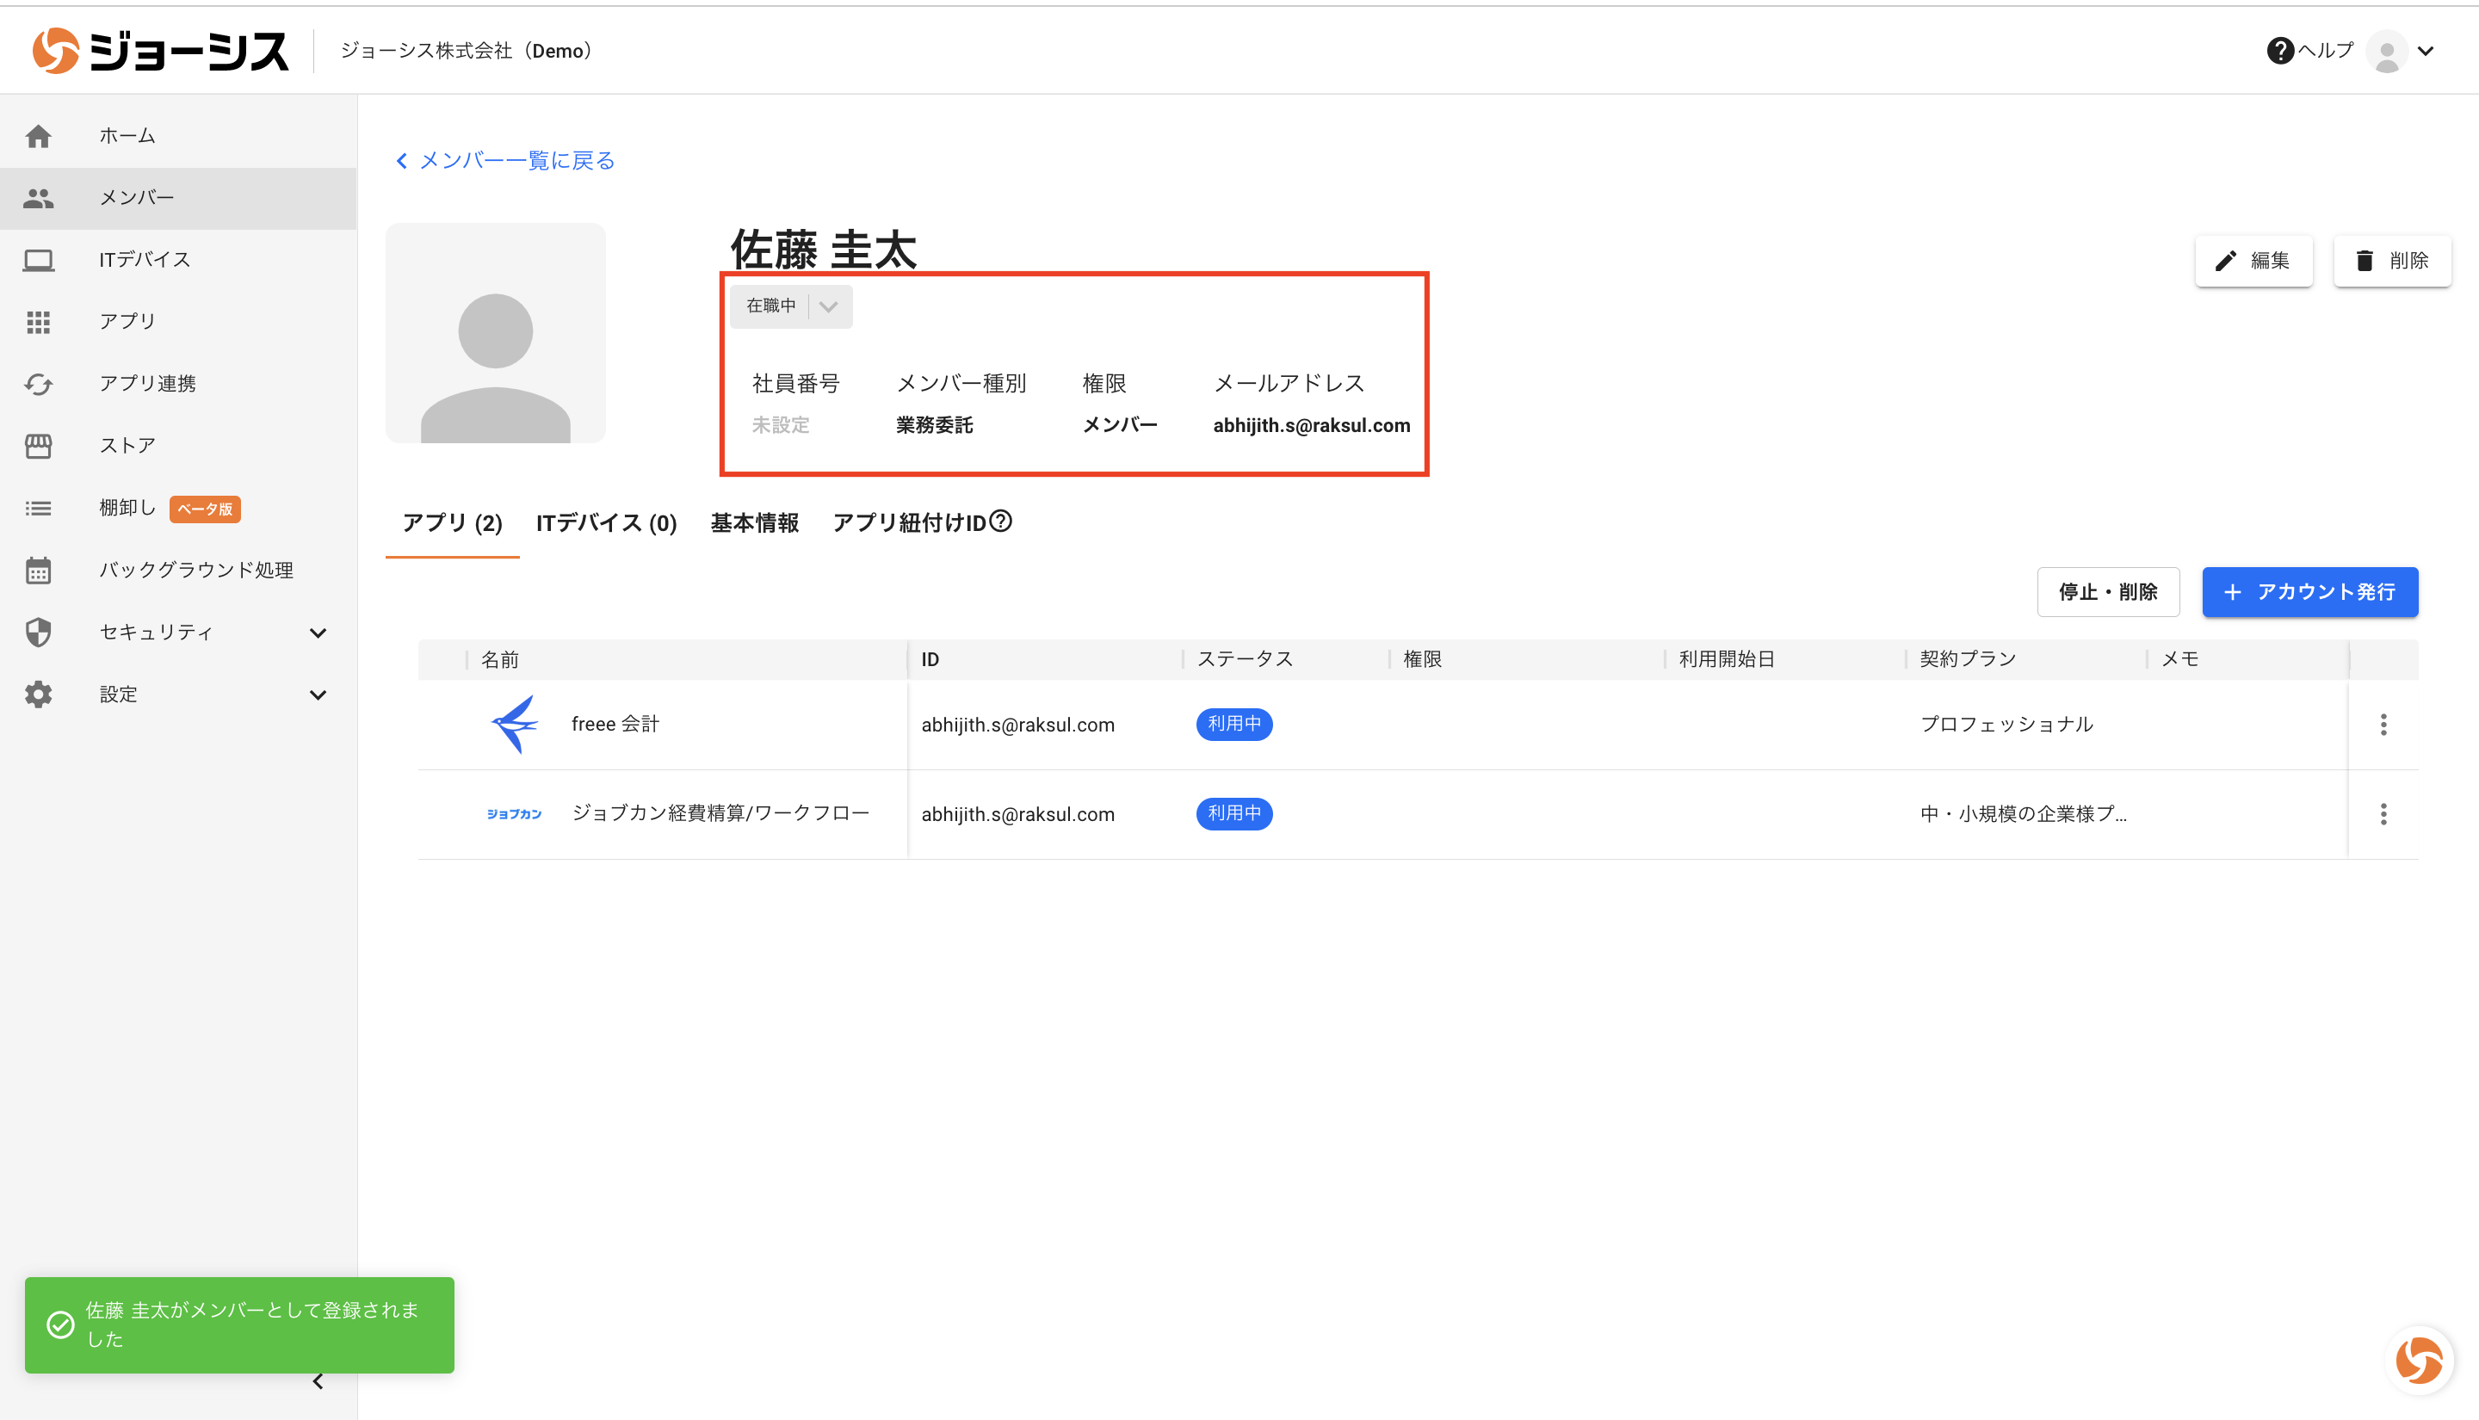Click プロフェッショナル plan cell
Image resolution: width=2479 pixels, height=1420 pixels.
tap(2007, 725)
